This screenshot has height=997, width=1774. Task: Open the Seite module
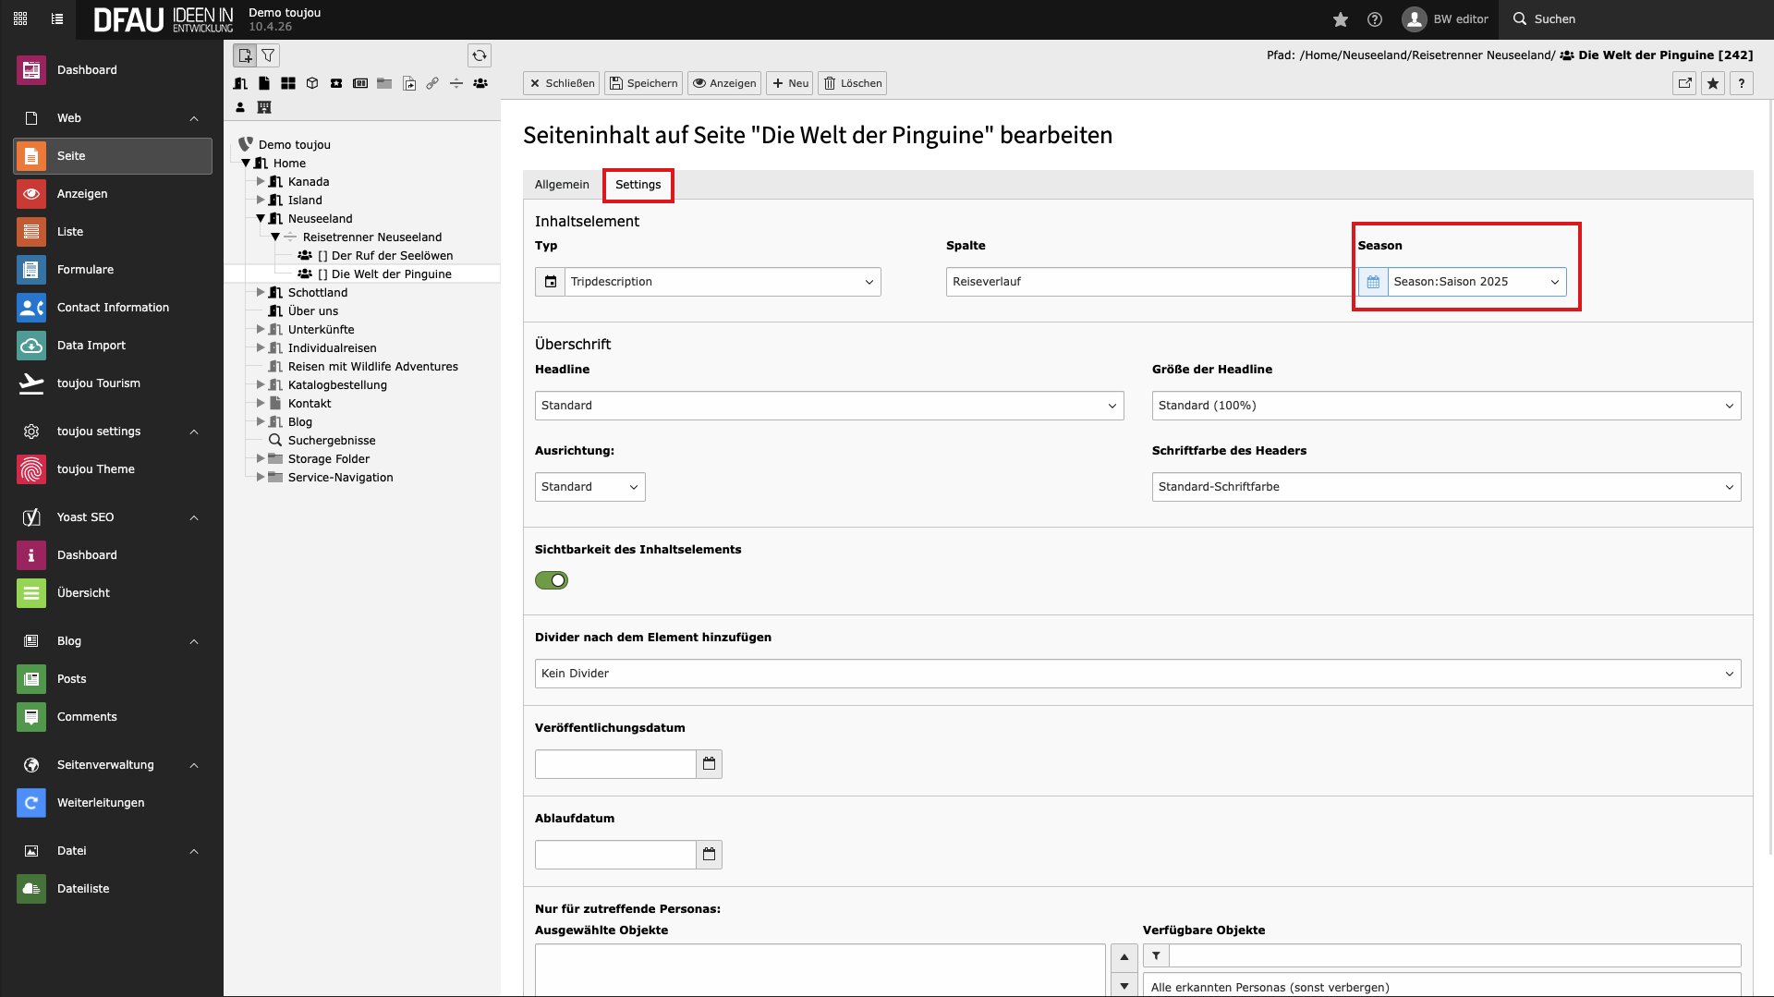tap(113, 156)
